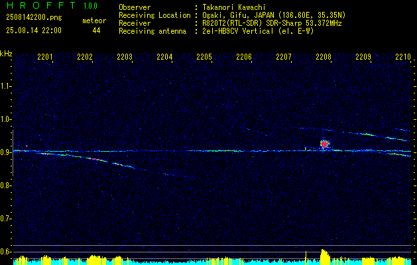
Task: Click the 2204 time axis marker
Action: point(164,56)
